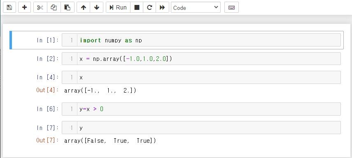Insert a new cell below with plus icon
The width and height of the screenshot is (352, 158).
click(x=24, y=7)
